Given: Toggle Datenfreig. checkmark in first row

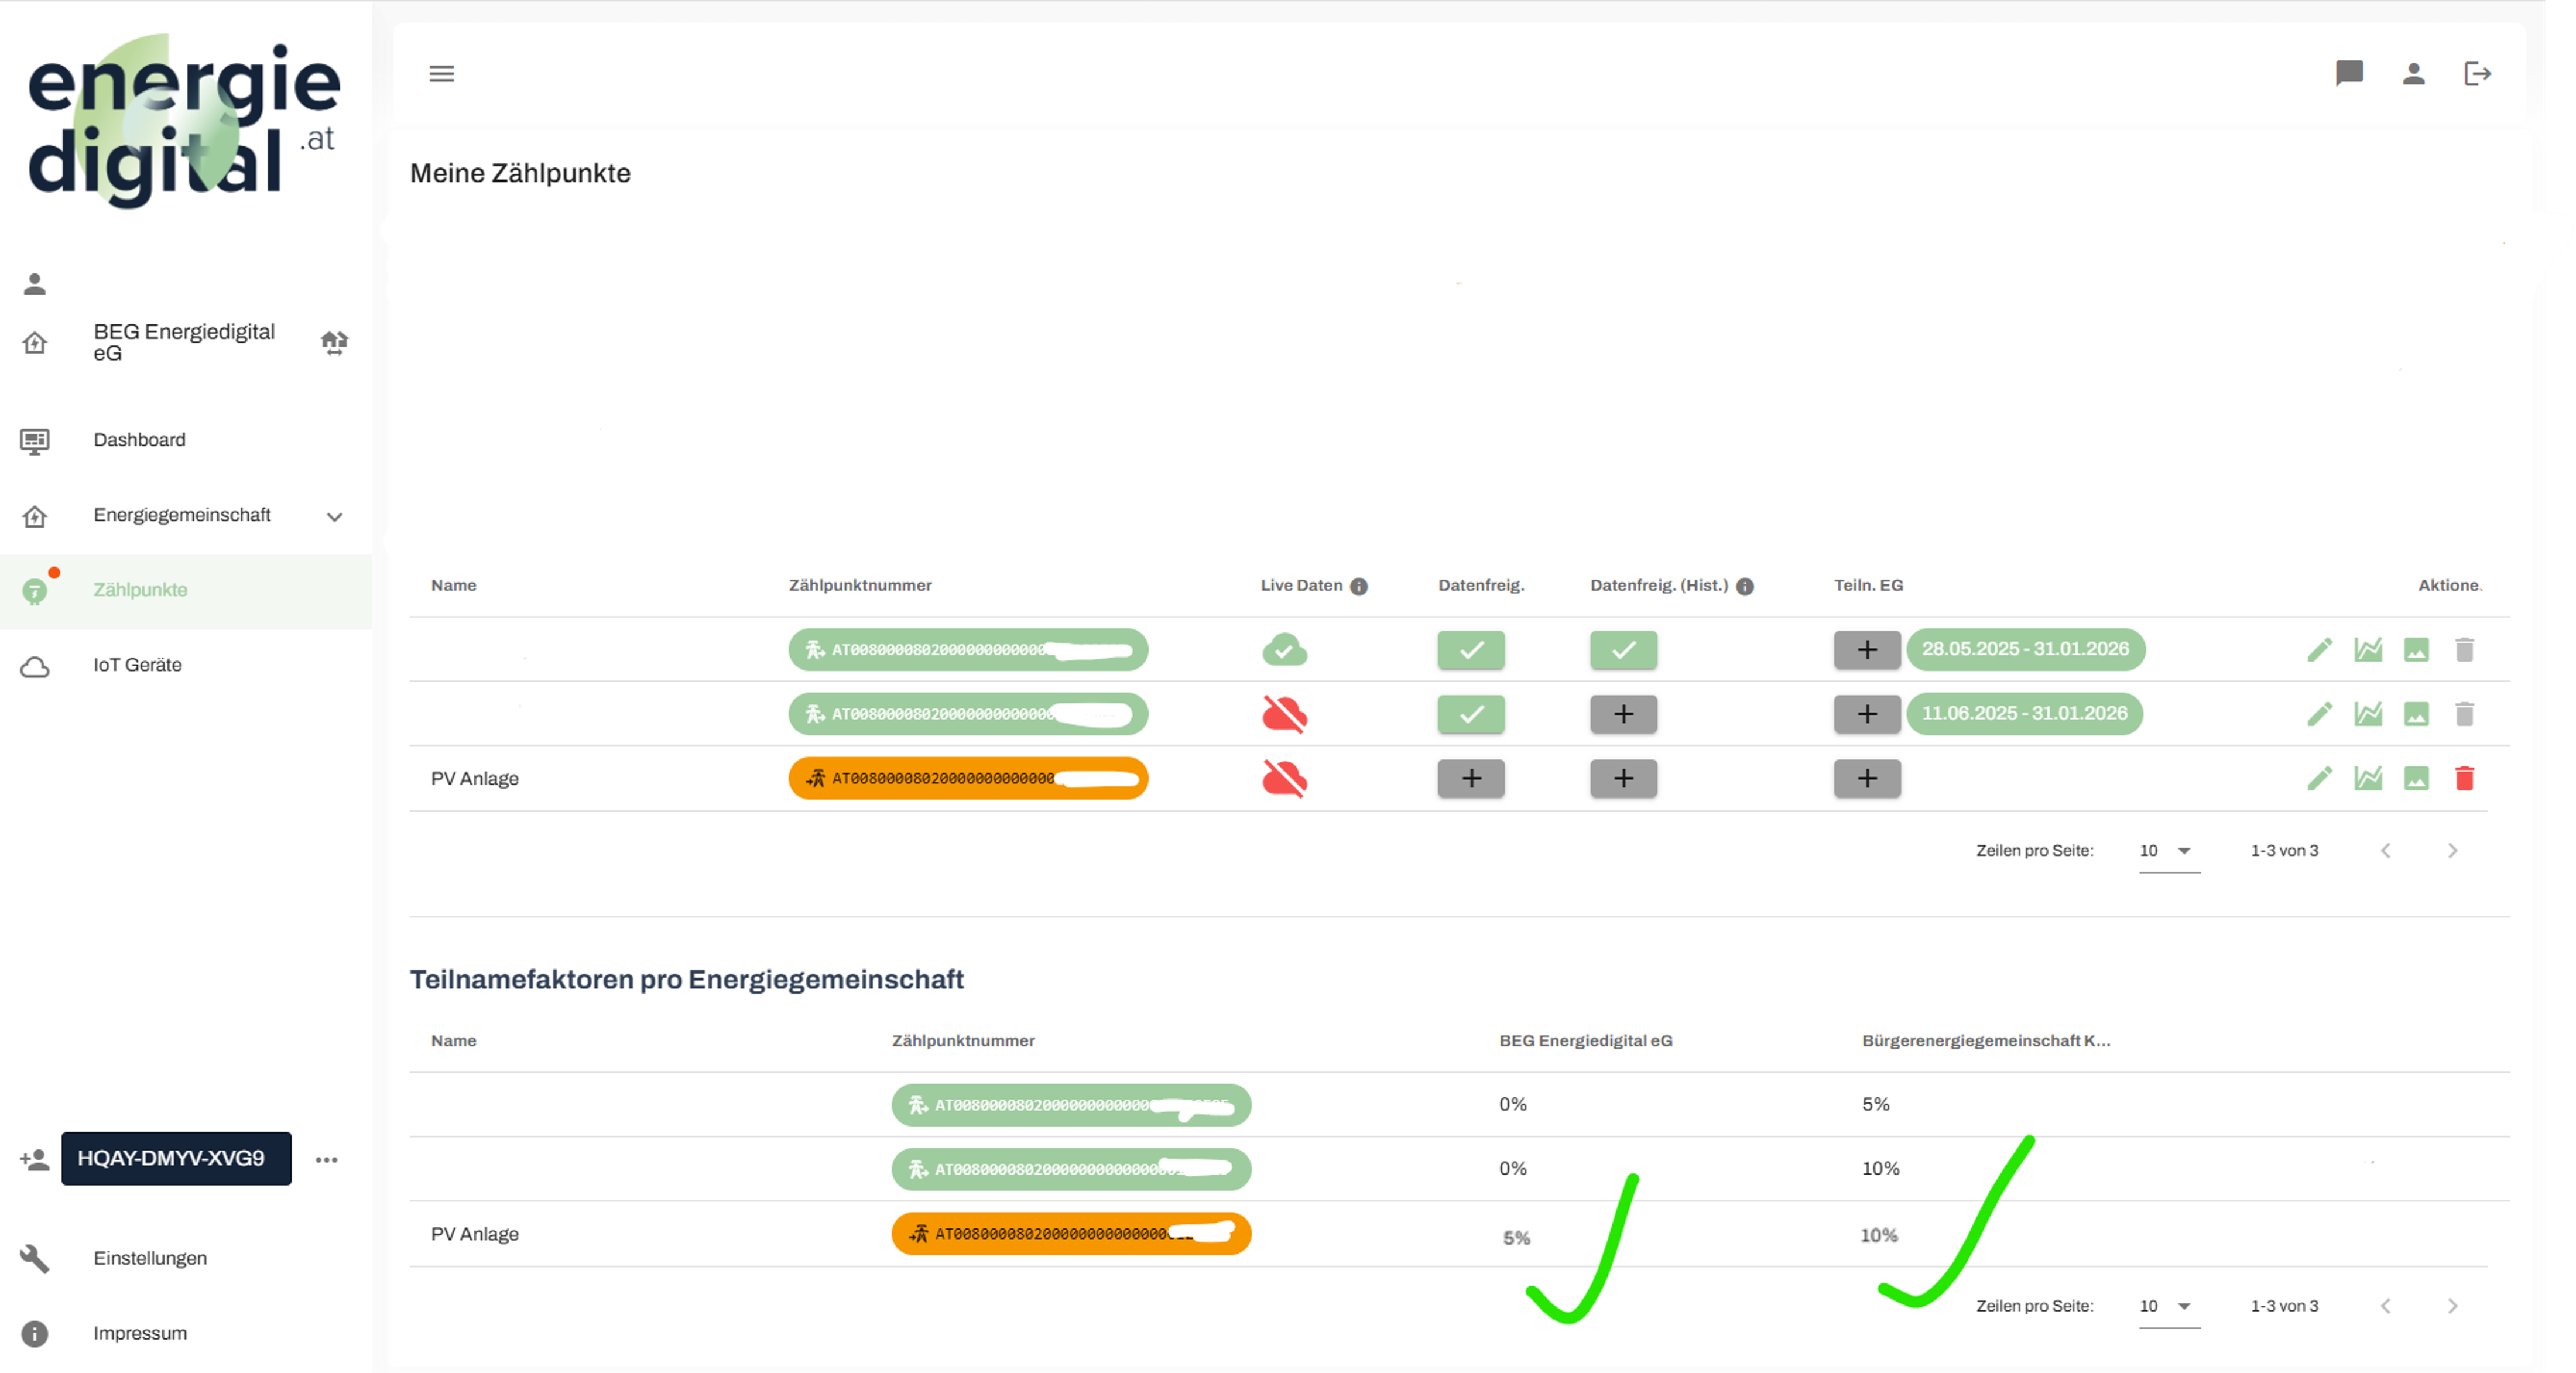Looking at the screenshot, I should pos(1470,650).
